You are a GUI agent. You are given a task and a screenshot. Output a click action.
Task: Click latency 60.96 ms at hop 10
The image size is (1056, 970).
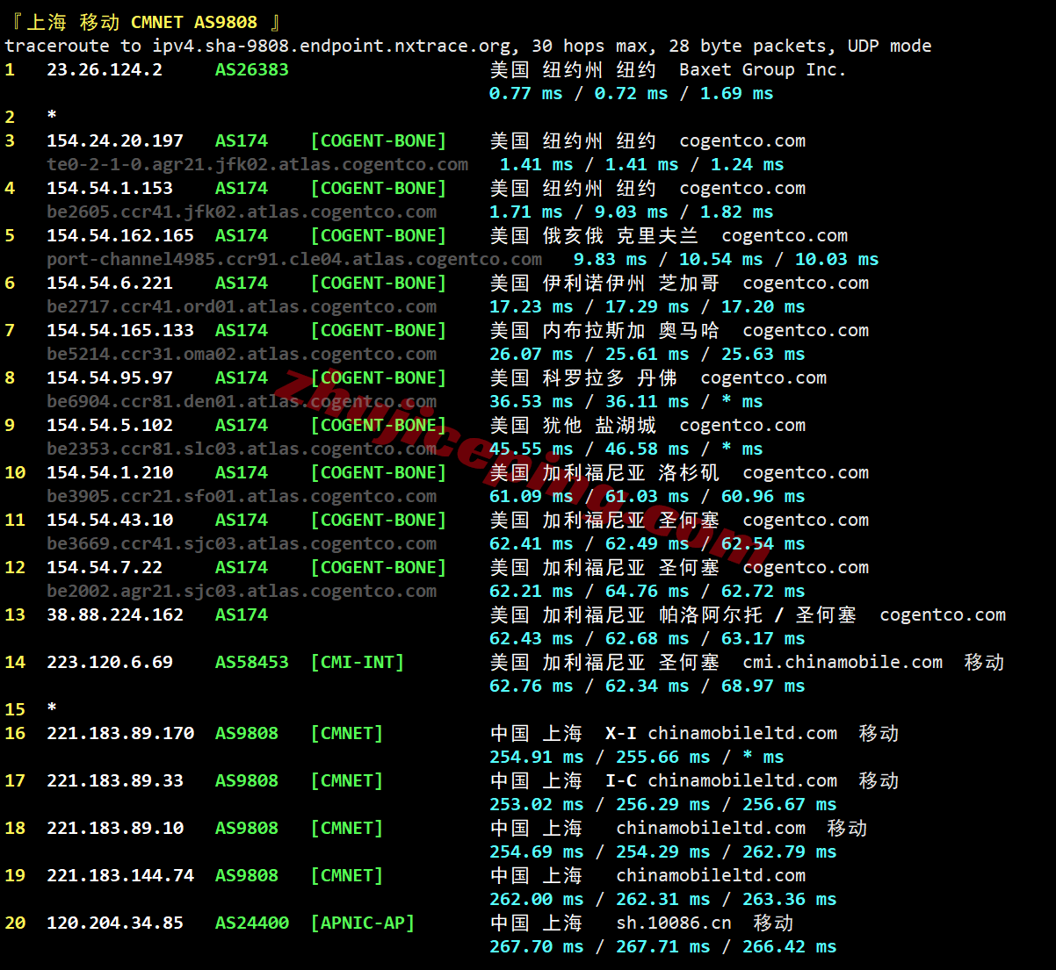(x=763, y=496)
